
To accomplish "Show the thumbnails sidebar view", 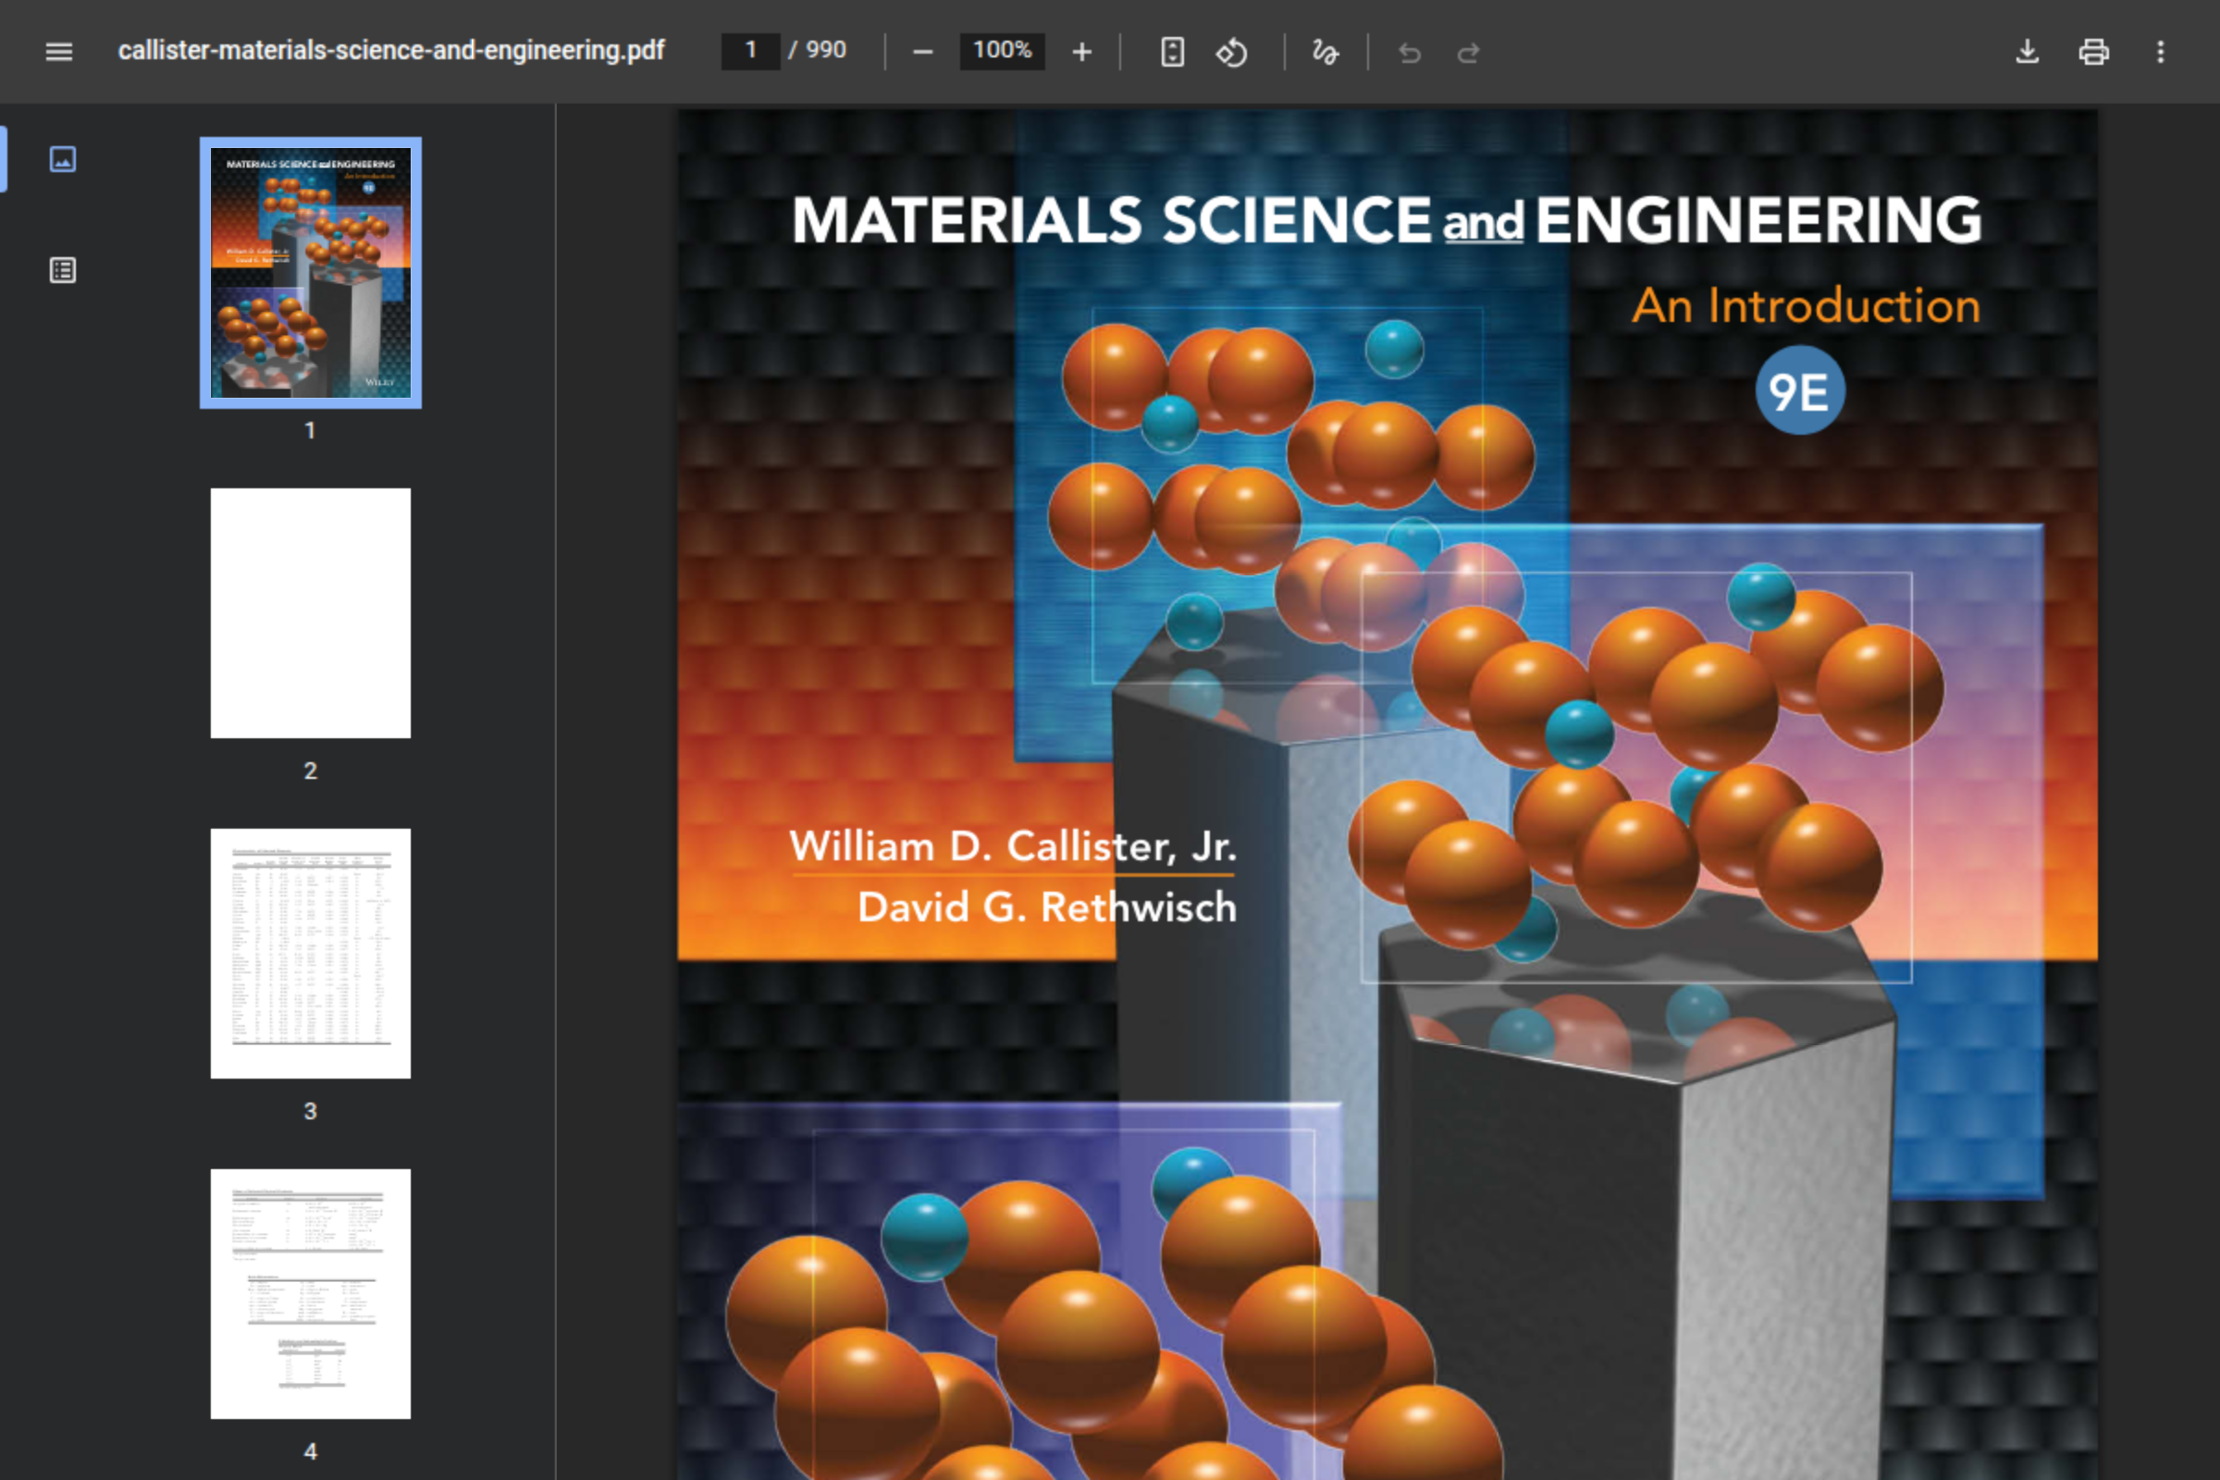I will click(62, 159).
